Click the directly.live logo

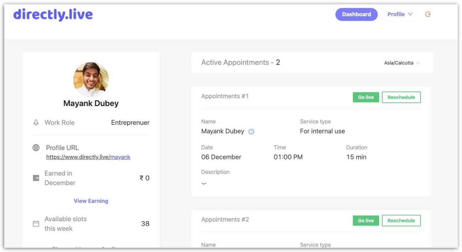pyautogui.click(x=53, y=14)
